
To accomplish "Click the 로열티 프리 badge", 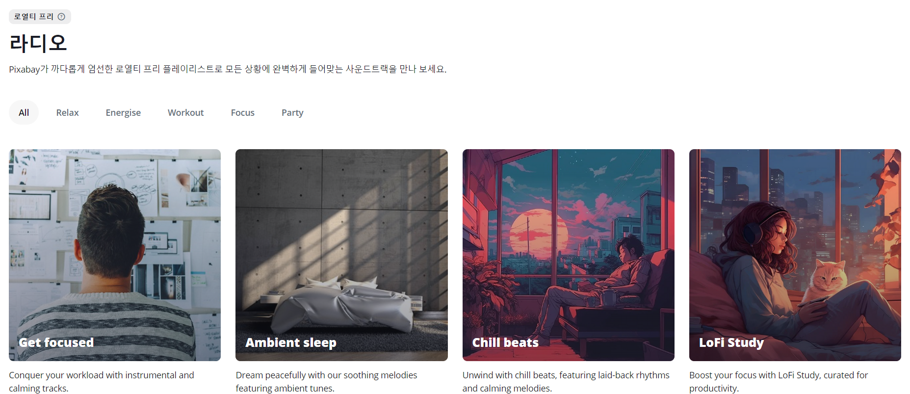I will click(x=40, y=17).
